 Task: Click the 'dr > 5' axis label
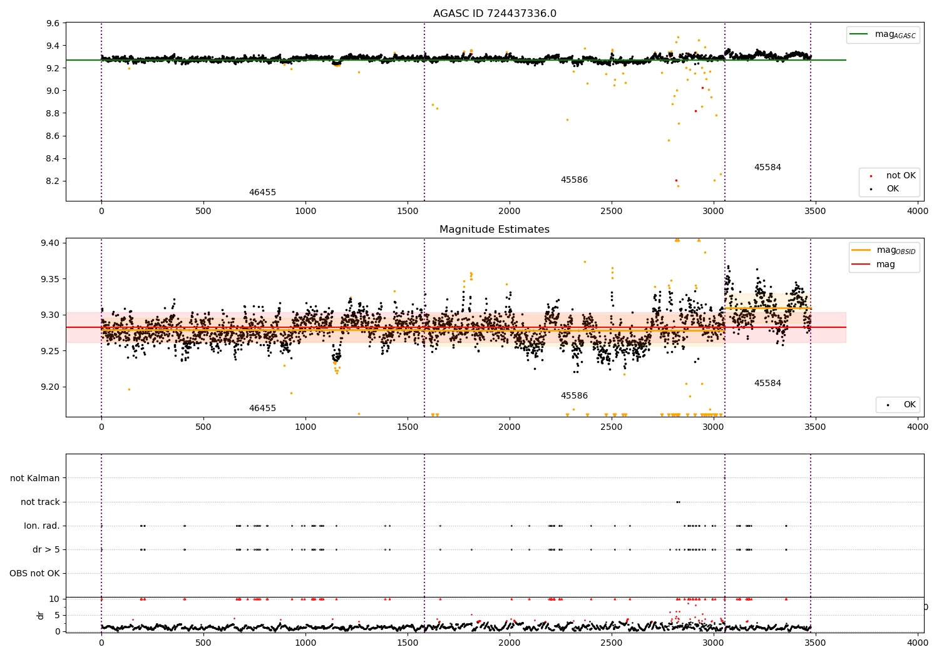click(x=46, y=550)
